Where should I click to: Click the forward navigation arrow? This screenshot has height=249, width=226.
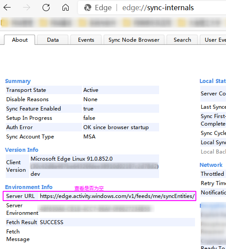click(27, 8)
